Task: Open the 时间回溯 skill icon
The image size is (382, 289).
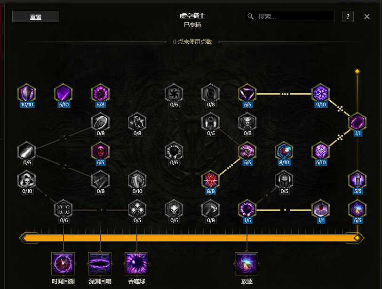Action: 63,264
